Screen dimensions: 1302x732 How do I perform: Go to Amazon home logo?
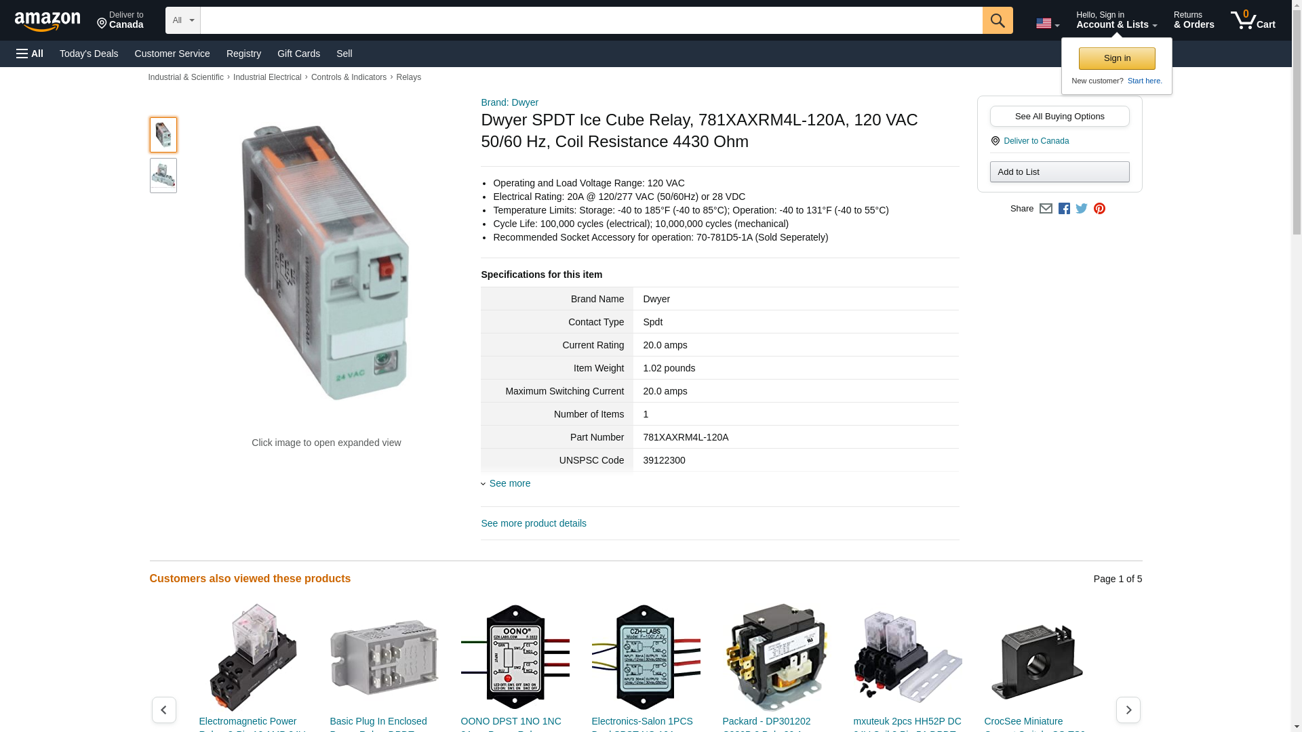pos(47,21)
